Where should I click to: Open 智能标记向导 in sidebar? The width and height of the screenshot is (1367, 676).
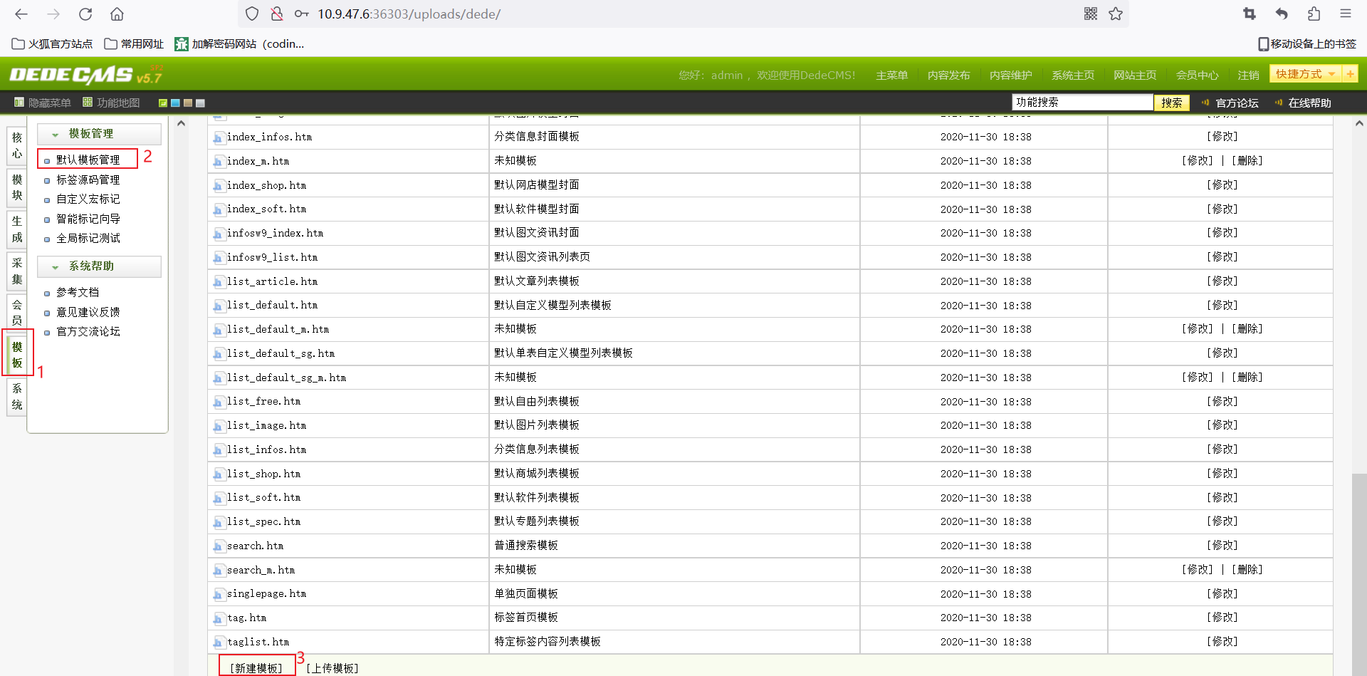88,219
